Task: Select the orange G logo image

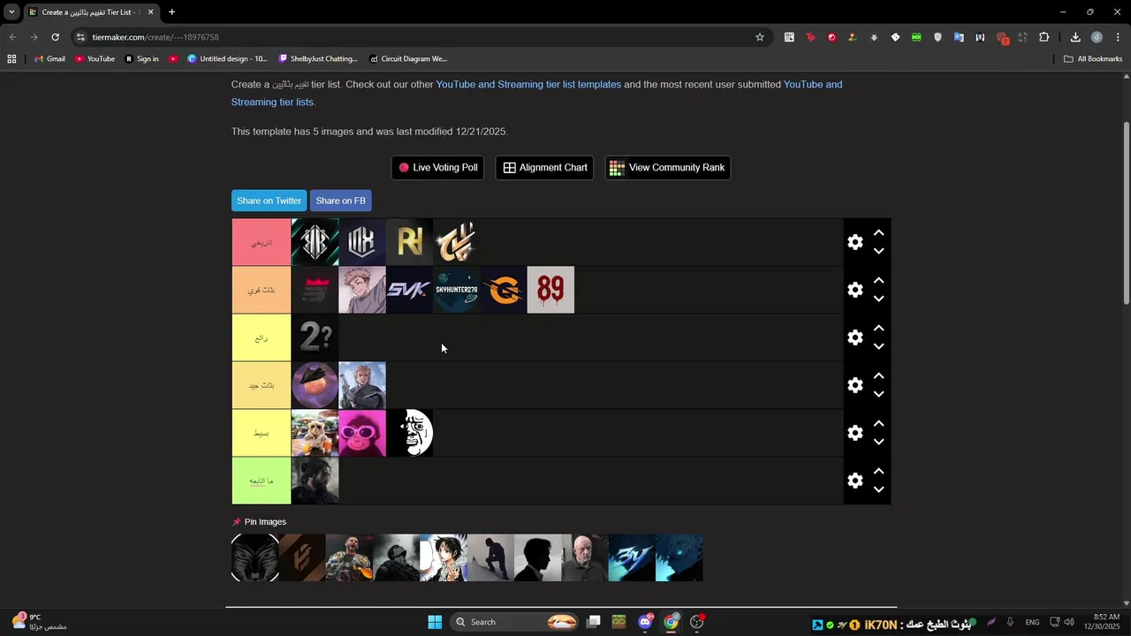Action: [x=504, y=290]
